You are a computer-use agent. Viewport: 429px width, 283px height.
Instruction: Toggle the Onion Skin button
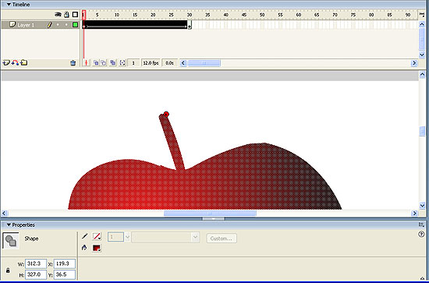96,63
